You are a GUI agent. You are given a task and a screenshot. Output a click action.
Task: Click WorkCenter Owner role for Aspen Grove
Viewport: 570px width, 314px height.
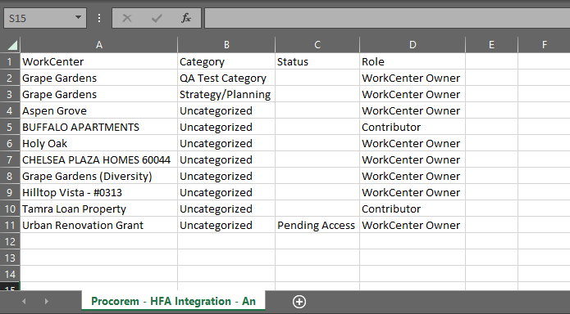(413, 110)
